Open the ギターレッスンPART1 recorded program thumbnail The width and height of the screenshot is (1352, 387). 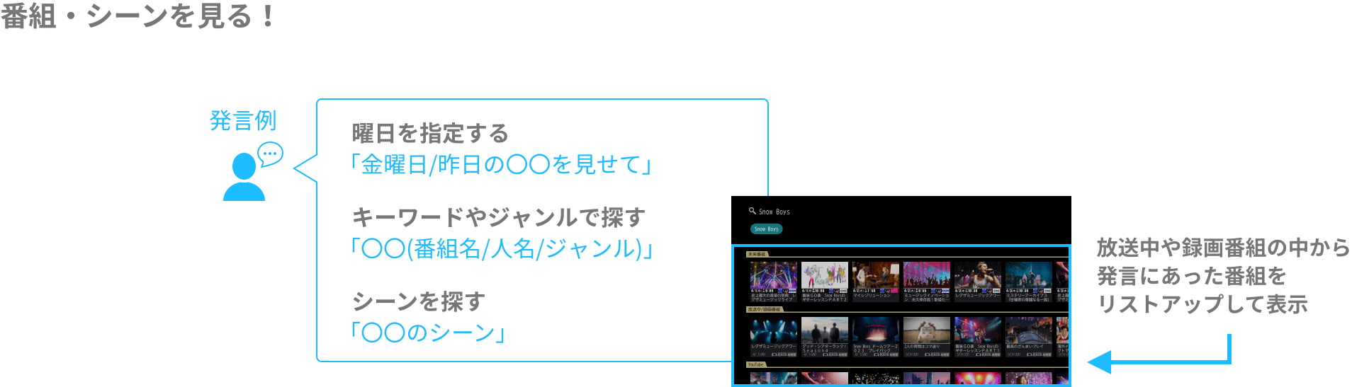pyautogui.click(x=977, y=330)
